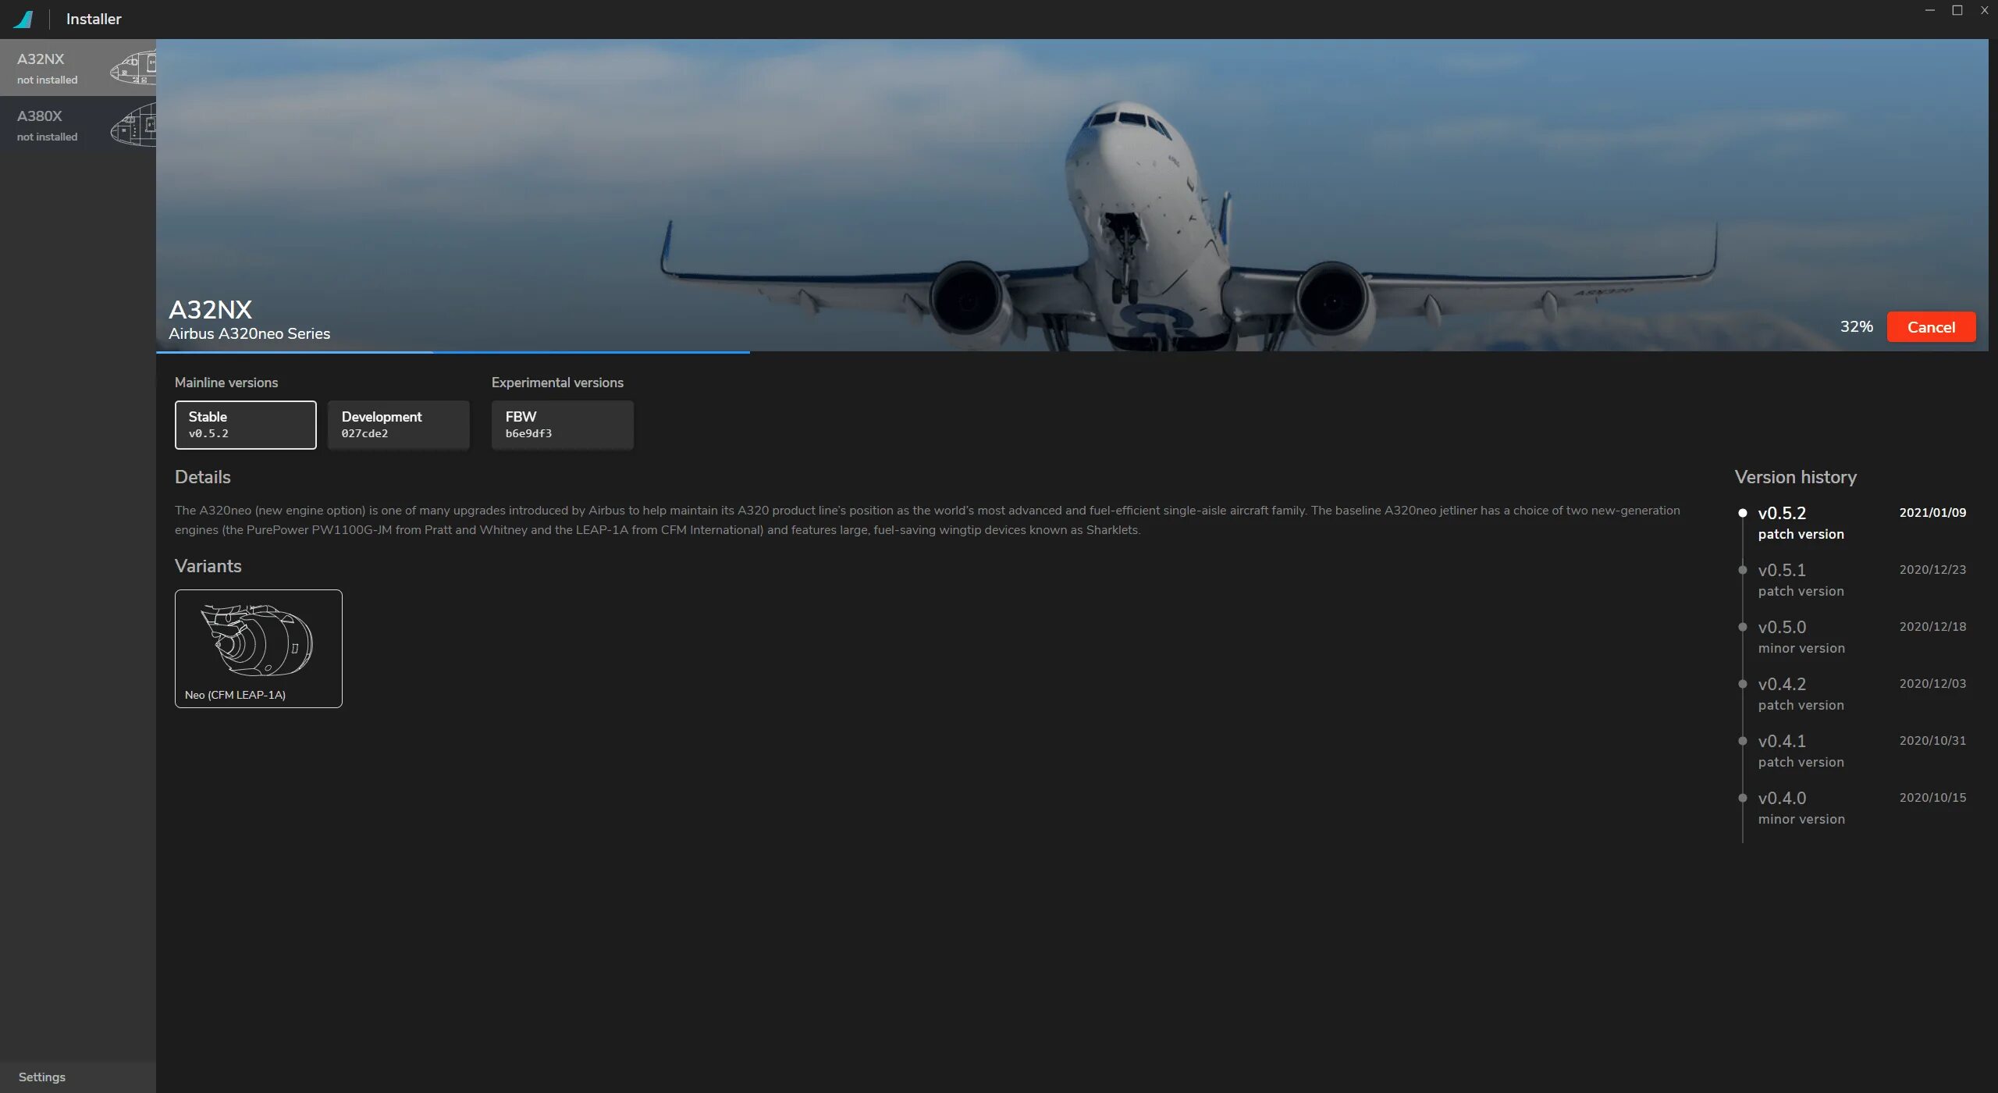
Task: Click the 32% progress label
Action: (x=1856, y=326)
